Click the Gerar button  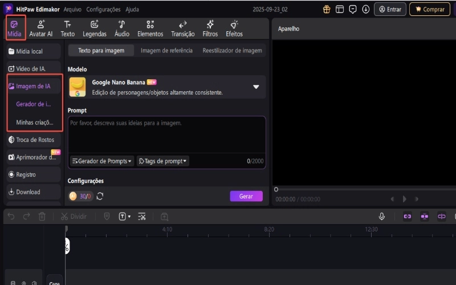coord(246,196)
